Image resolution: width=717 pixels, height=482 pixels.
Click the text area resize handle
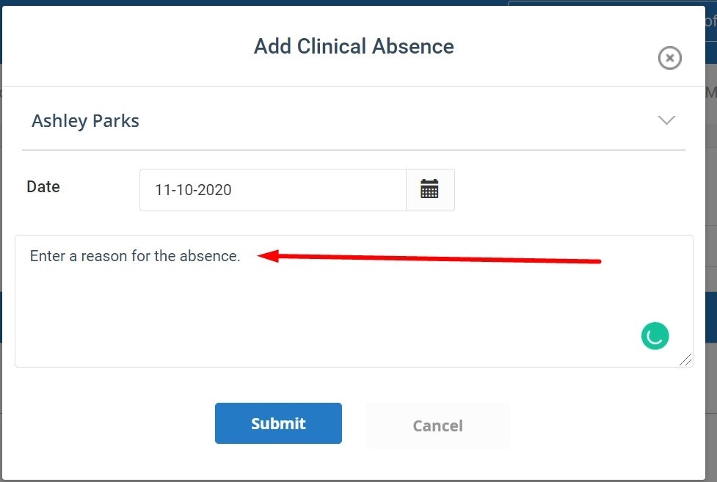685,359
